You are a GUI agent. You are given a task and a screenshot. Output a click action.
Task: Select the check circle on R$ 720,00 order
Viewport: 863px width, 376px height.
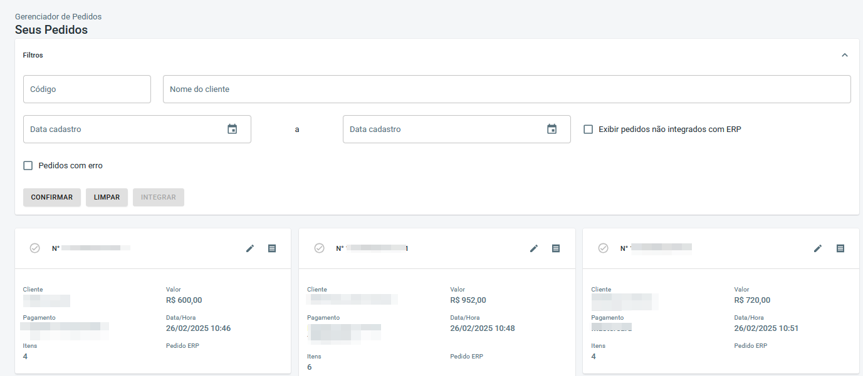pyautogui.click(x=603, y=248)
